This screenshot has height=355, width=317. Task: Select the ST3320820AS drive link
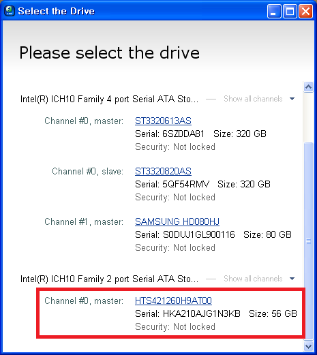click(x=163, y=171)
